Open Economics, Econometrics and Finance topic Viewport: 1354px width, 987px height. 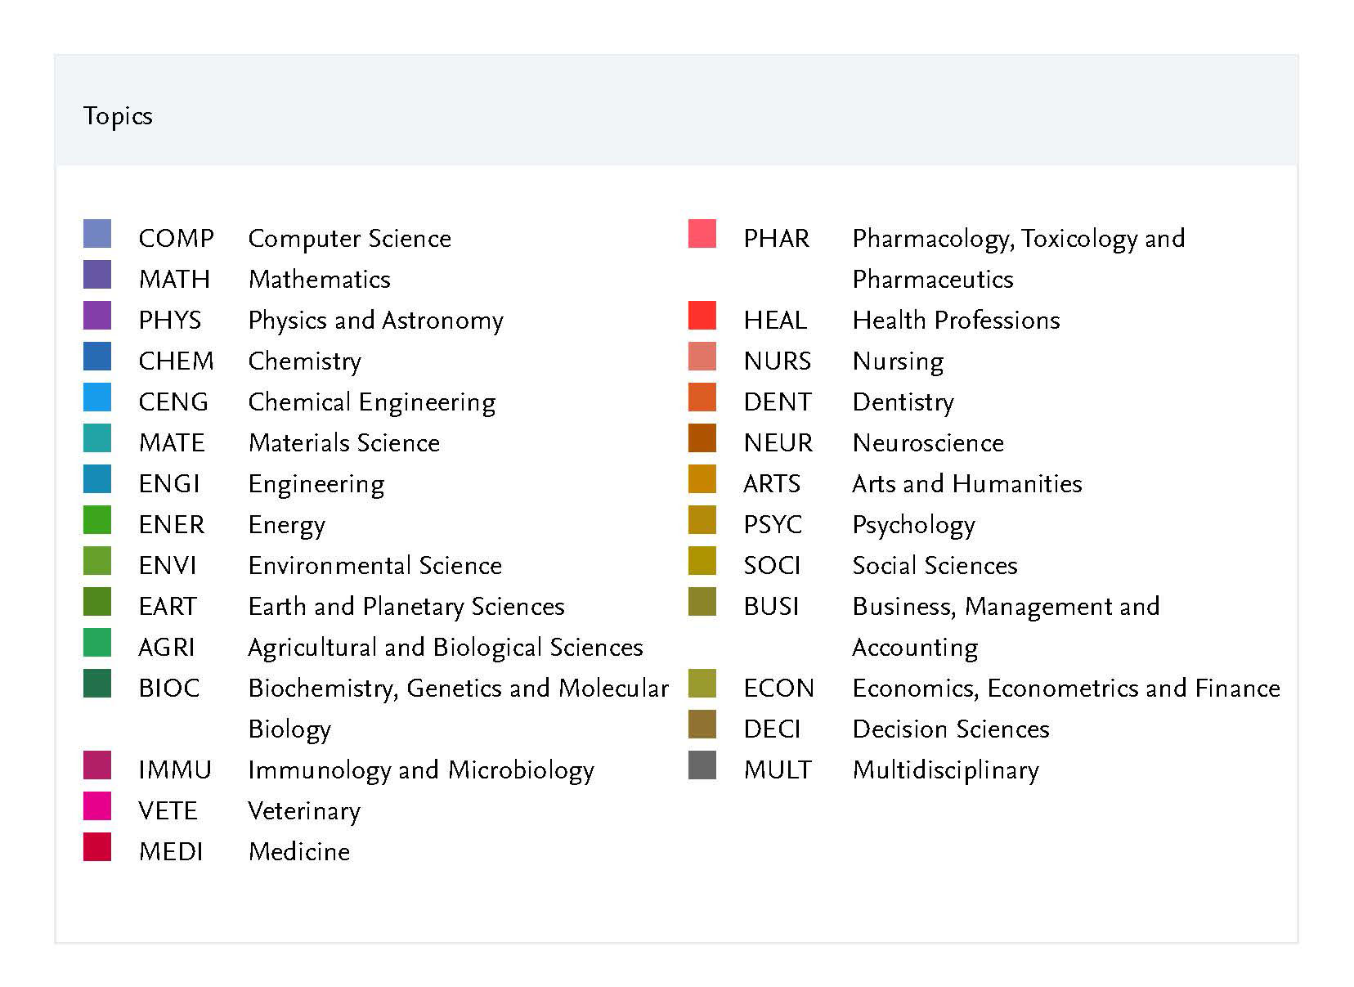click(x=1065, y=689)
